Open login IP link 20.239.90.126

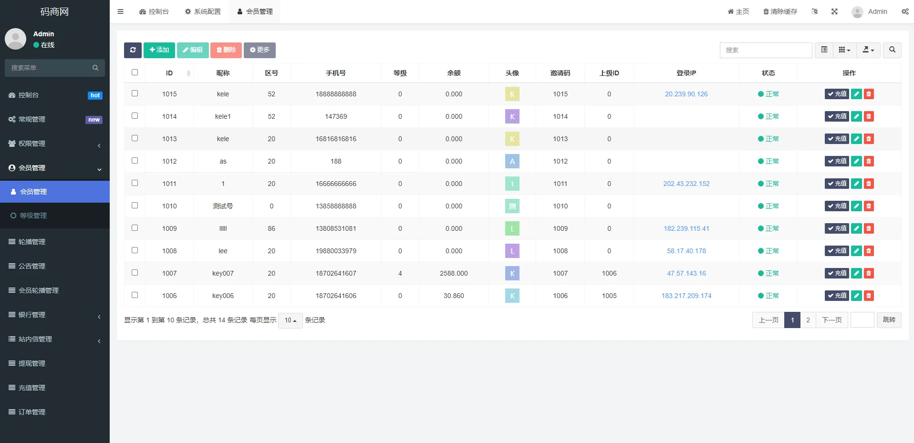point(686,94)
